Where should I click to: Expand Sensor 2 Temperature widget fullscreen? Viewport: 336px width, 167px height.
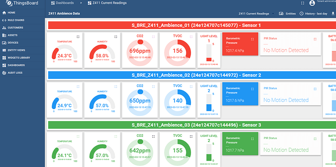pyautogui.click(x=78, y=87)
